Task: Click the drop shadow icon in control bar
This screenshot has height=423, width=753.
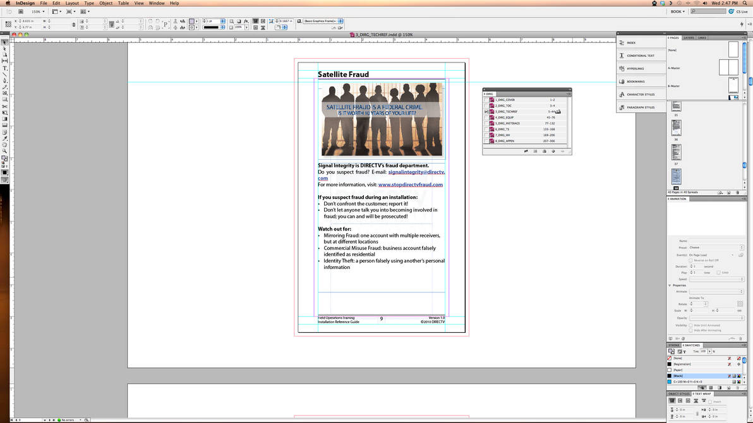Action: click(239, 21)
